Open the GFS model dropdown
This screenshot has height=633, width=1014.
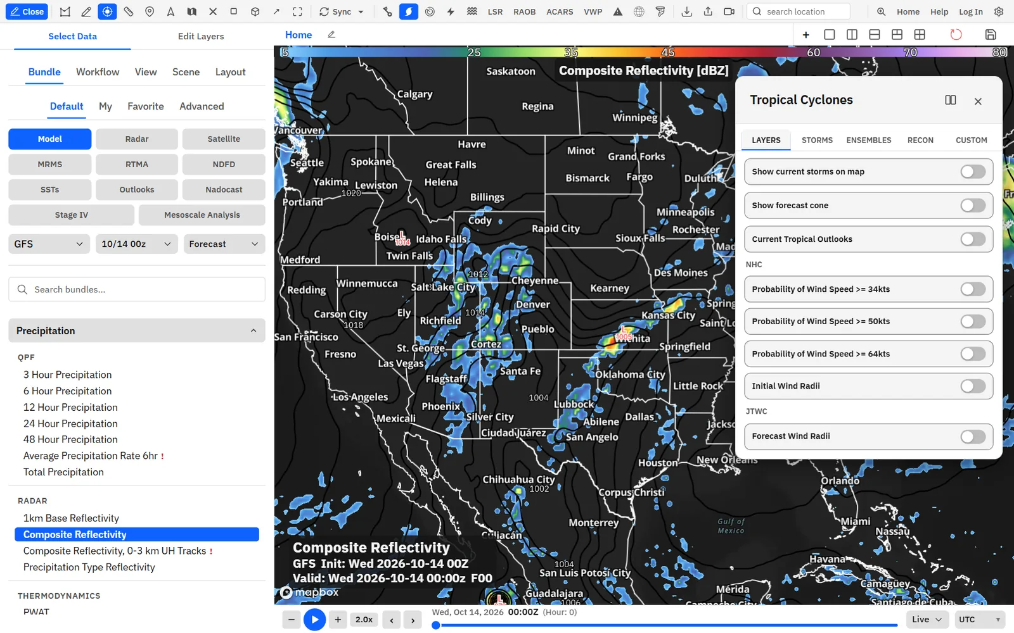coord(49,244)
